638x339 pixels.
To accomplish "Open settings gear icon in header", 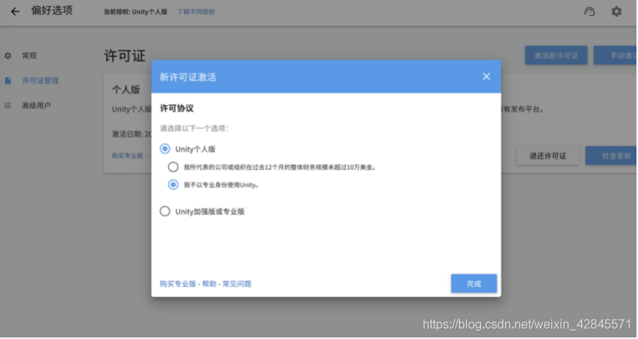I will (x=616, y=12).
